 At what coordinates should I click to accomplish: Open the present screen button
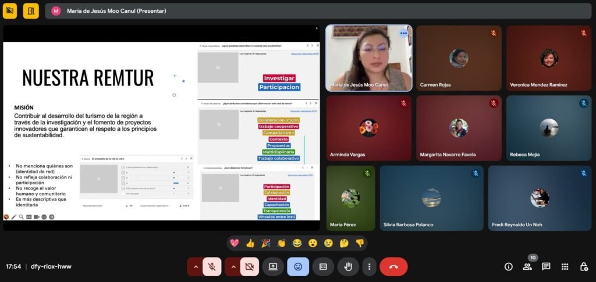273,267
